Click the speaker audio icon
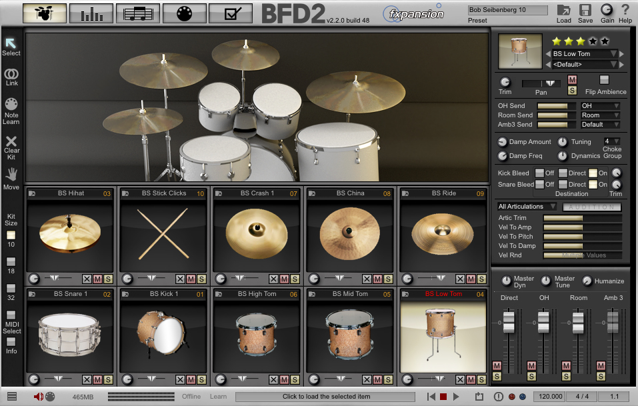 point(38,396)
